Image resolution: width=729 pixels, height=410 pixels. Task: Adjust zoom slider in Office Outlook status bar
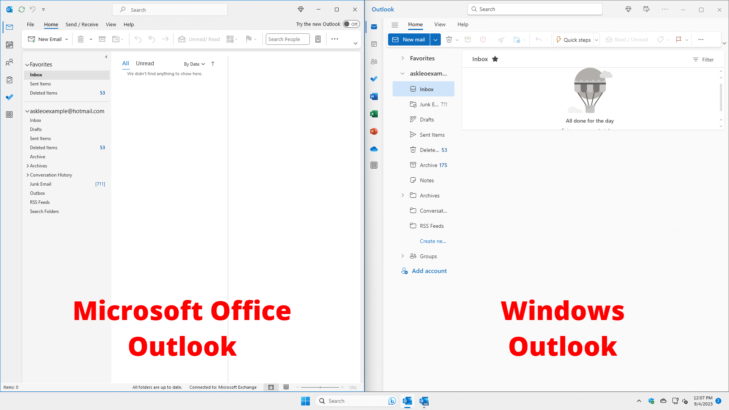320,387
